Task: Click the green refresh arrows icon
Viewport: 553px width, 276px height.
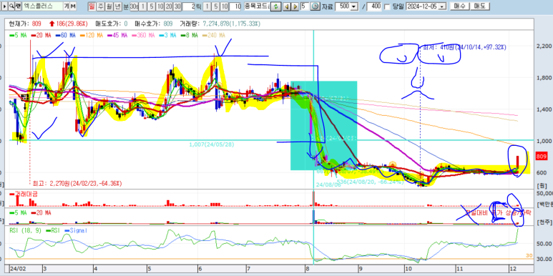Action: coord(276,6)
